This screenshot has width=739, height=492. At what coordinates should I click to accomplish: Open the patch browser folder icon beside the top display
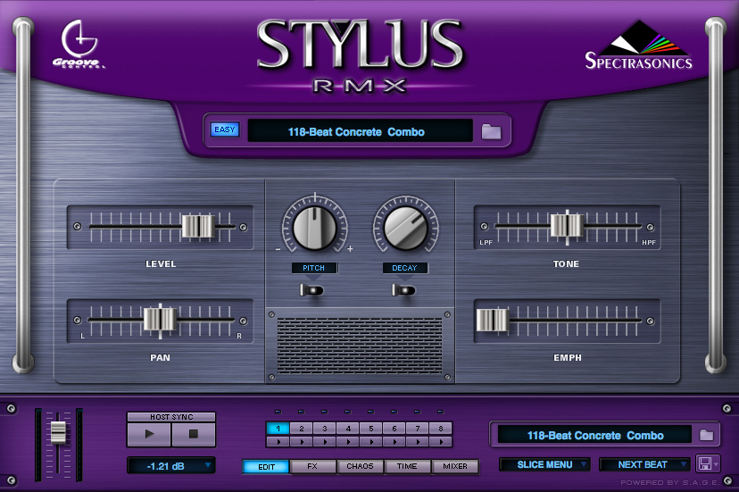[x=491, y=131]
